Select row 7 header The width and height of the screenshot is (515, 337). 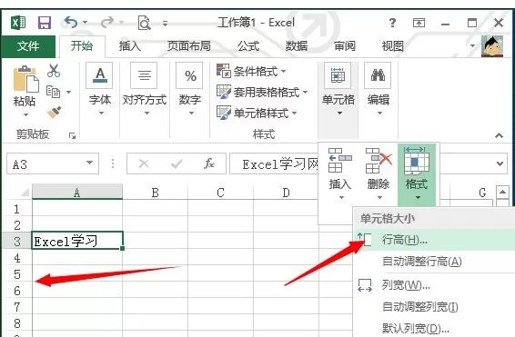pos(17,306)
